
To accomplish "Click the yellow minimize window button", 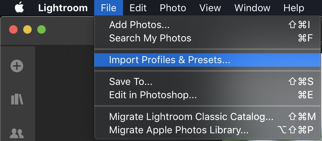I will (x=27, y=29).
